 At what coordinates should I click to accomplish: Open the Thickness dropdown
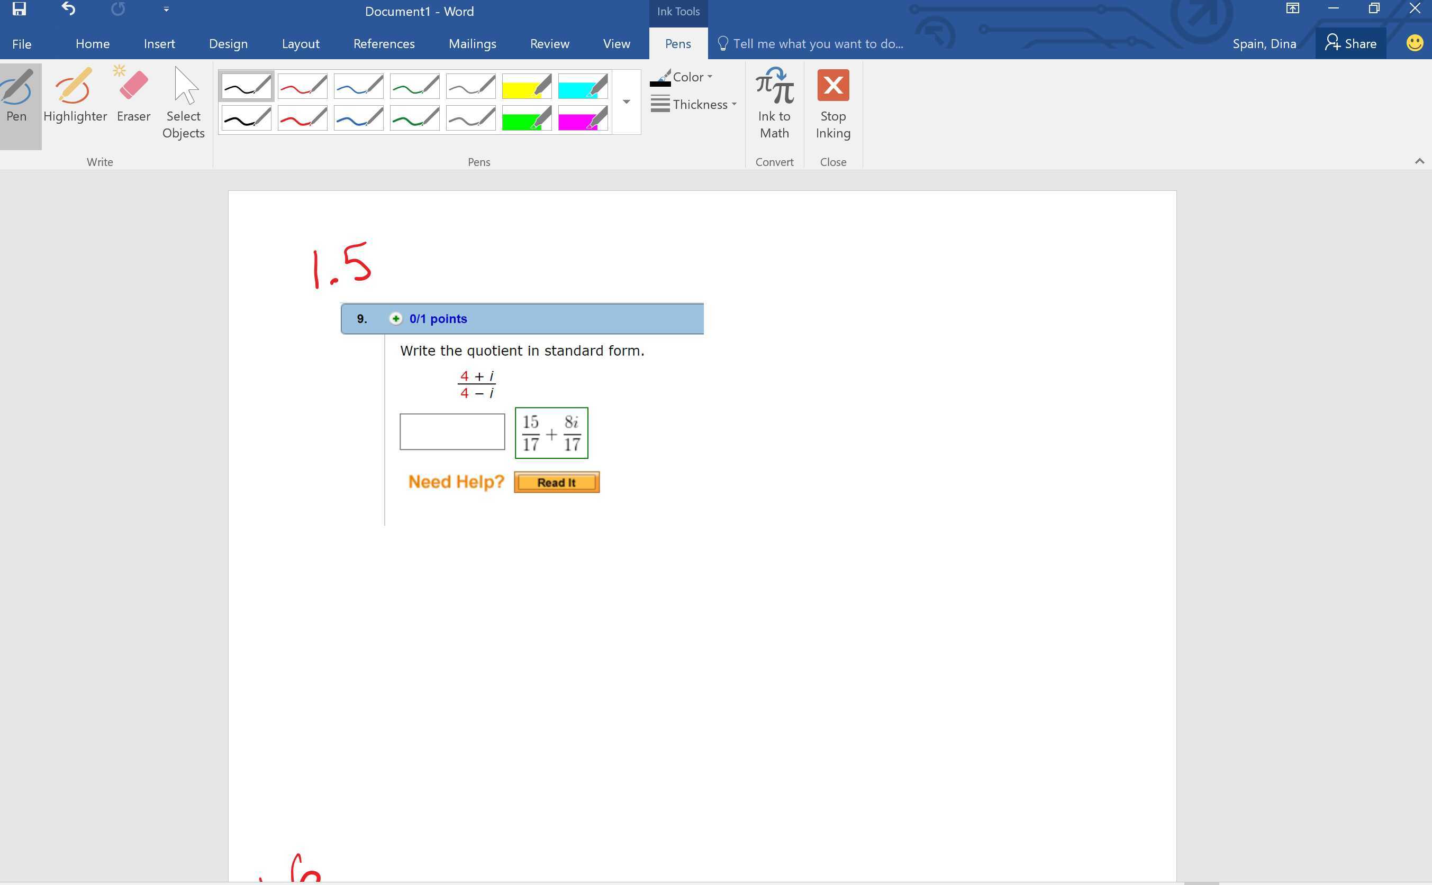pyautogui.click(x=694, y=105)
